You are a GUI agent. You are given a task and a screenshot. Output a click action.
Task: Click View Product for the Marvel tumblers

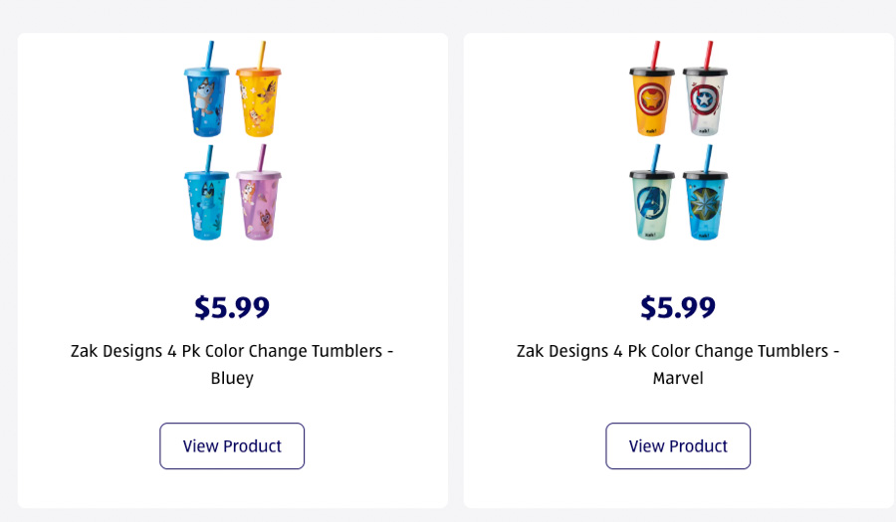click(678, 445)
